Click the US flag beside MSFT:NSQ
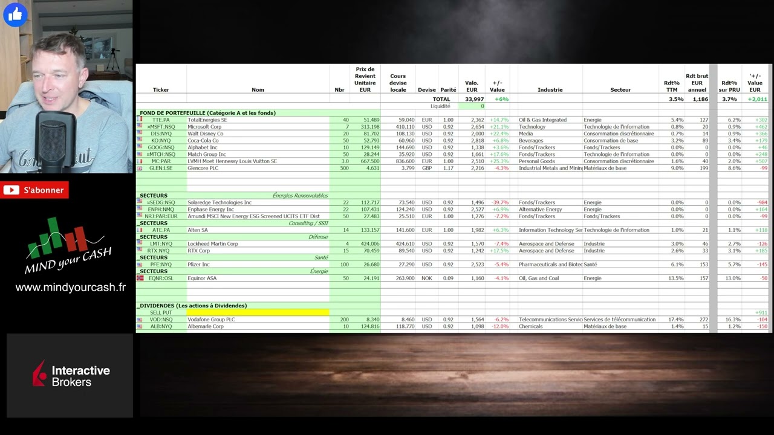 coord(139,126)
